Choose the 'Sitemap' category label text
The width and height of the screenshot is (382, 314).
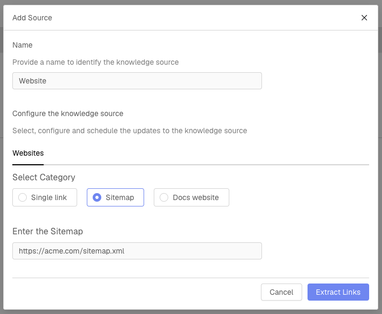[x=119, y=197]
